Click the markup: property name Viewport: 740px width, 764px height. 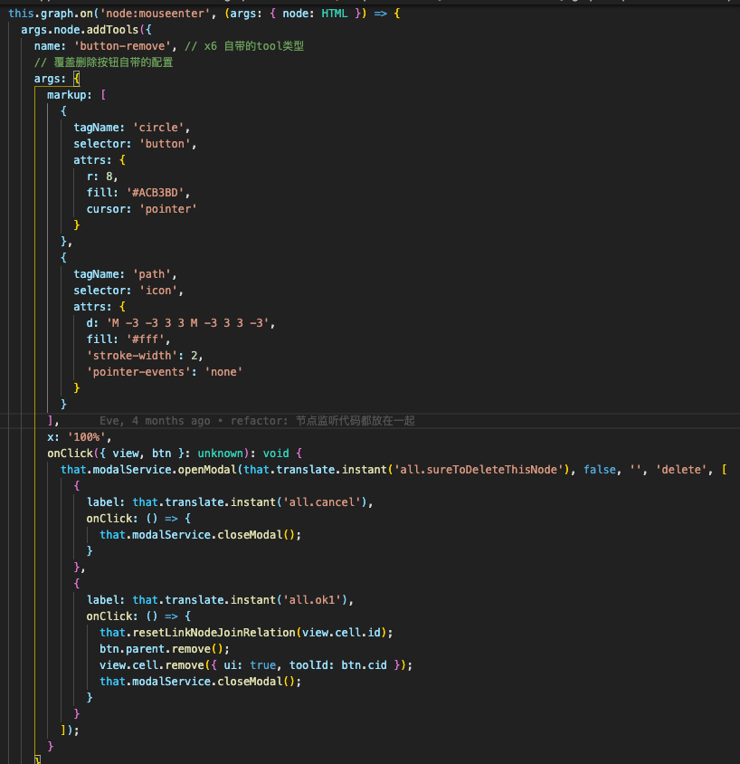[69, 95]
